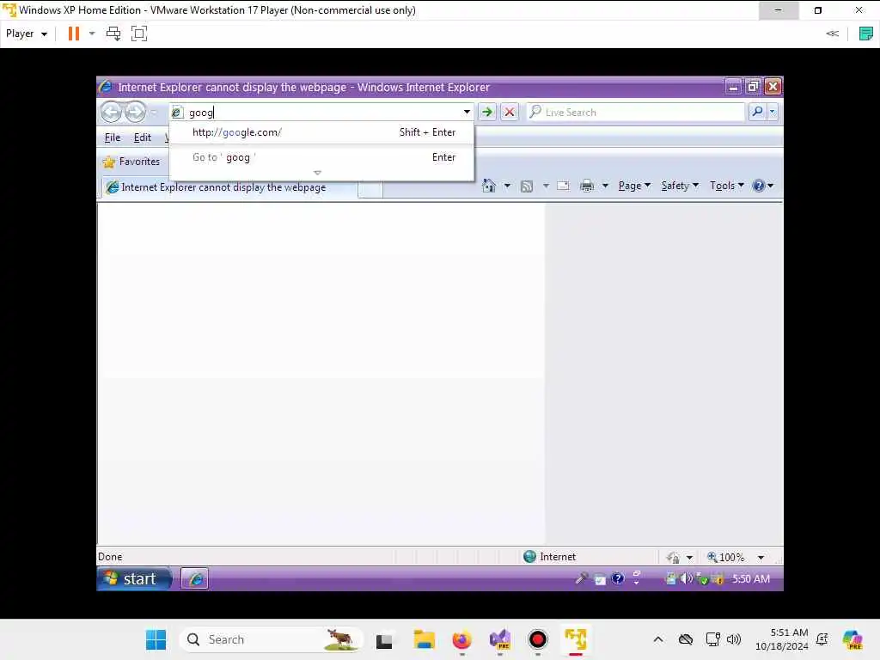Click the XP tray volume speaker icon
880x660 pixels.
(686, 578)
